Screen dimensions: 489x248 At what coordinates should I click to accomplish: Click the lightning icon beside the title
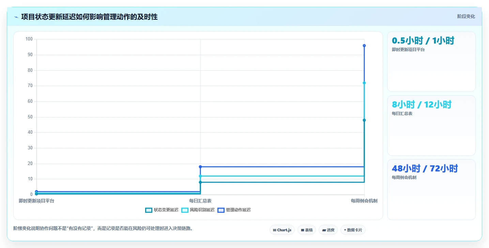point(16,17)
